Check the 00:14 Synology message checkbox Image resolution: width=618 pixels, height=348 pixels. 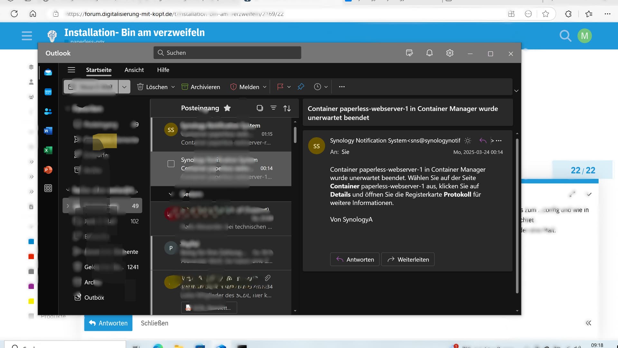click(x=171, y=164)
